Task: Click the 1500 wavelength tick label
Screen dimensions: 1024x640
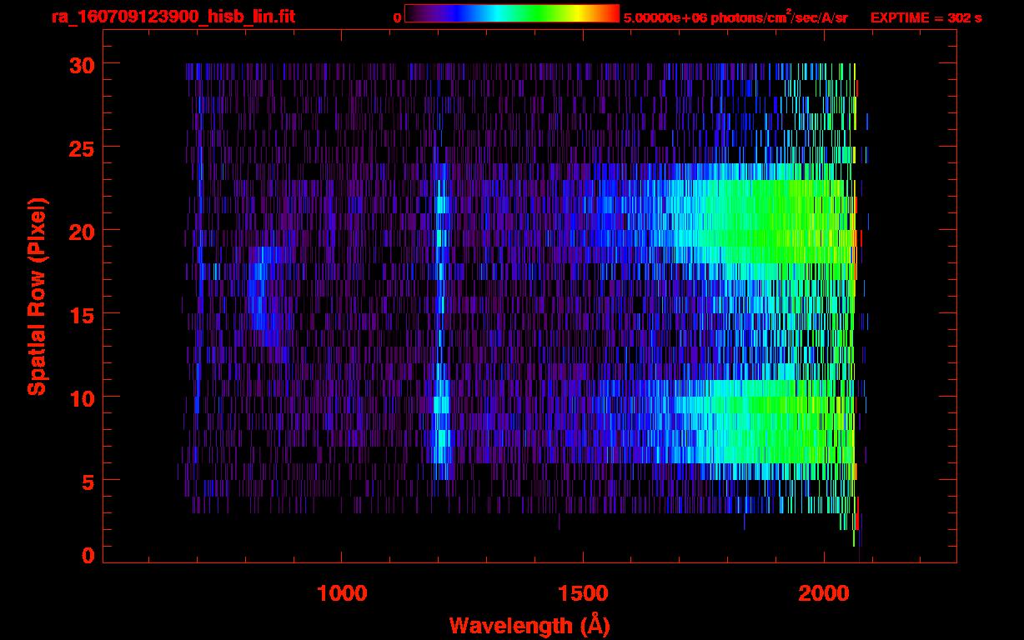Action: click(x=582, y=593)
